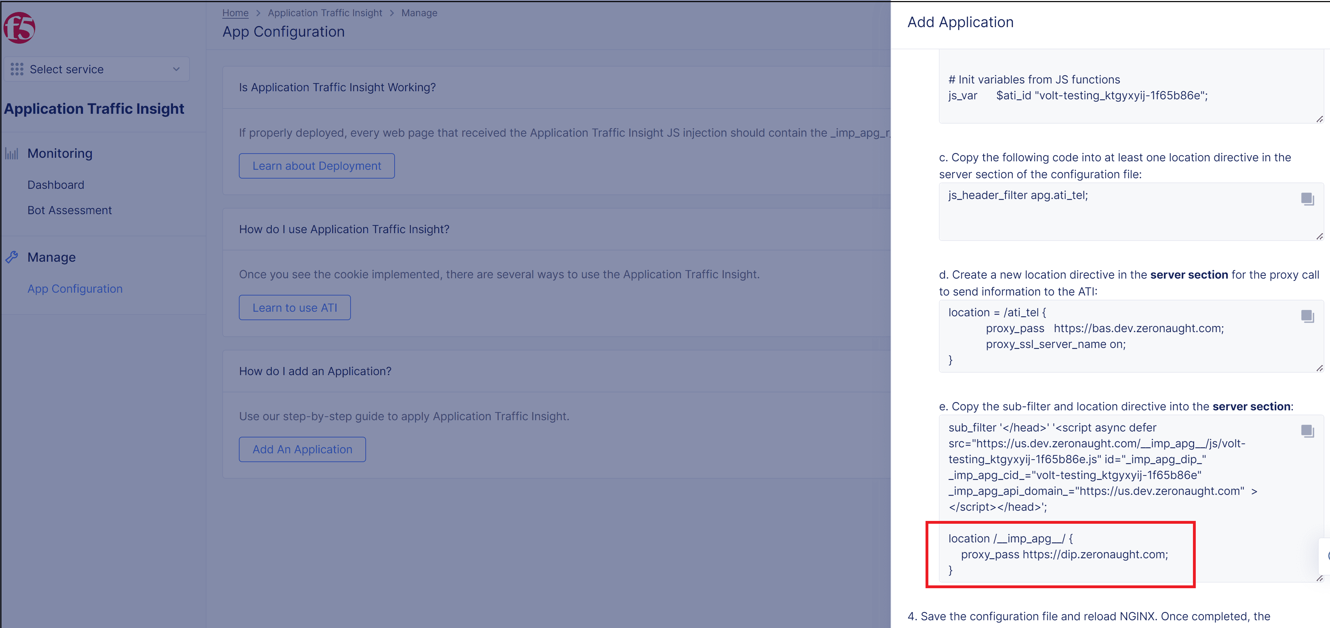Open the Select service dropdown
1330x628 pixels.
(97, 69)
